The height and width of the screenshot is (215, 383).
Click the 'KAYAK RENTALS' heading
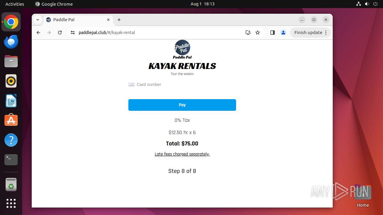tap(182, 66)
